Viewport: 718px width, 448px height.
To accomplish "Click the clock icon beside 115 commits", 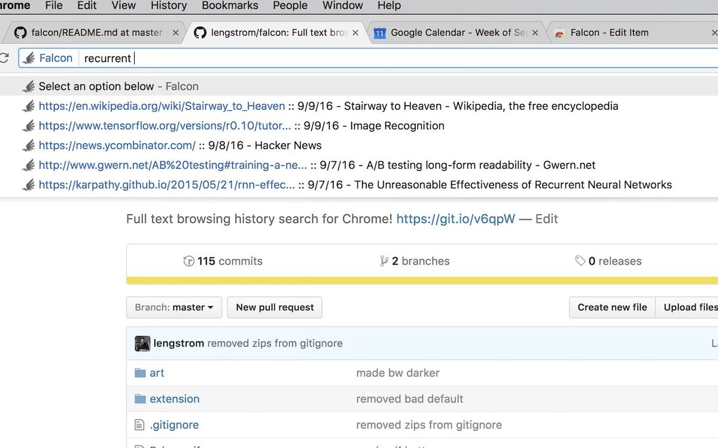I will click(x=188, y=260).
